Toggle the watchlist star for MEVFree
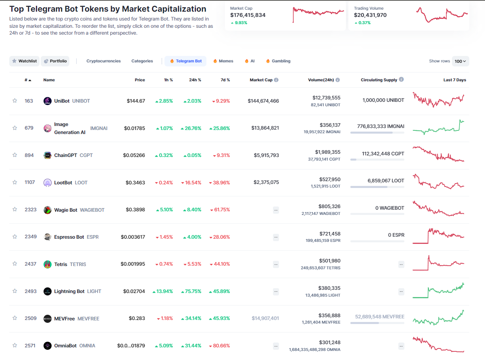This screenshot has height=355, width=485. 15,318
